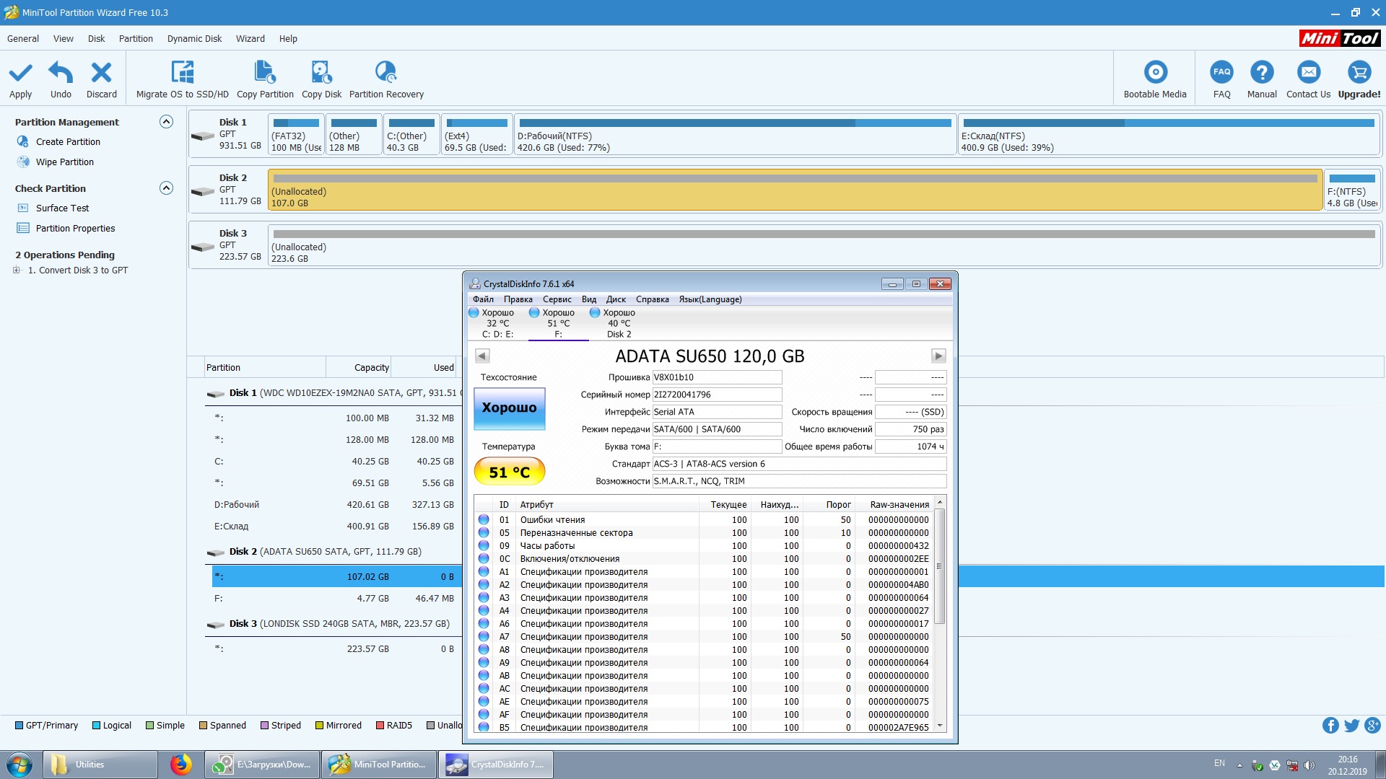
Task: Open the Dynamic Disk menu
Action: 194,39
